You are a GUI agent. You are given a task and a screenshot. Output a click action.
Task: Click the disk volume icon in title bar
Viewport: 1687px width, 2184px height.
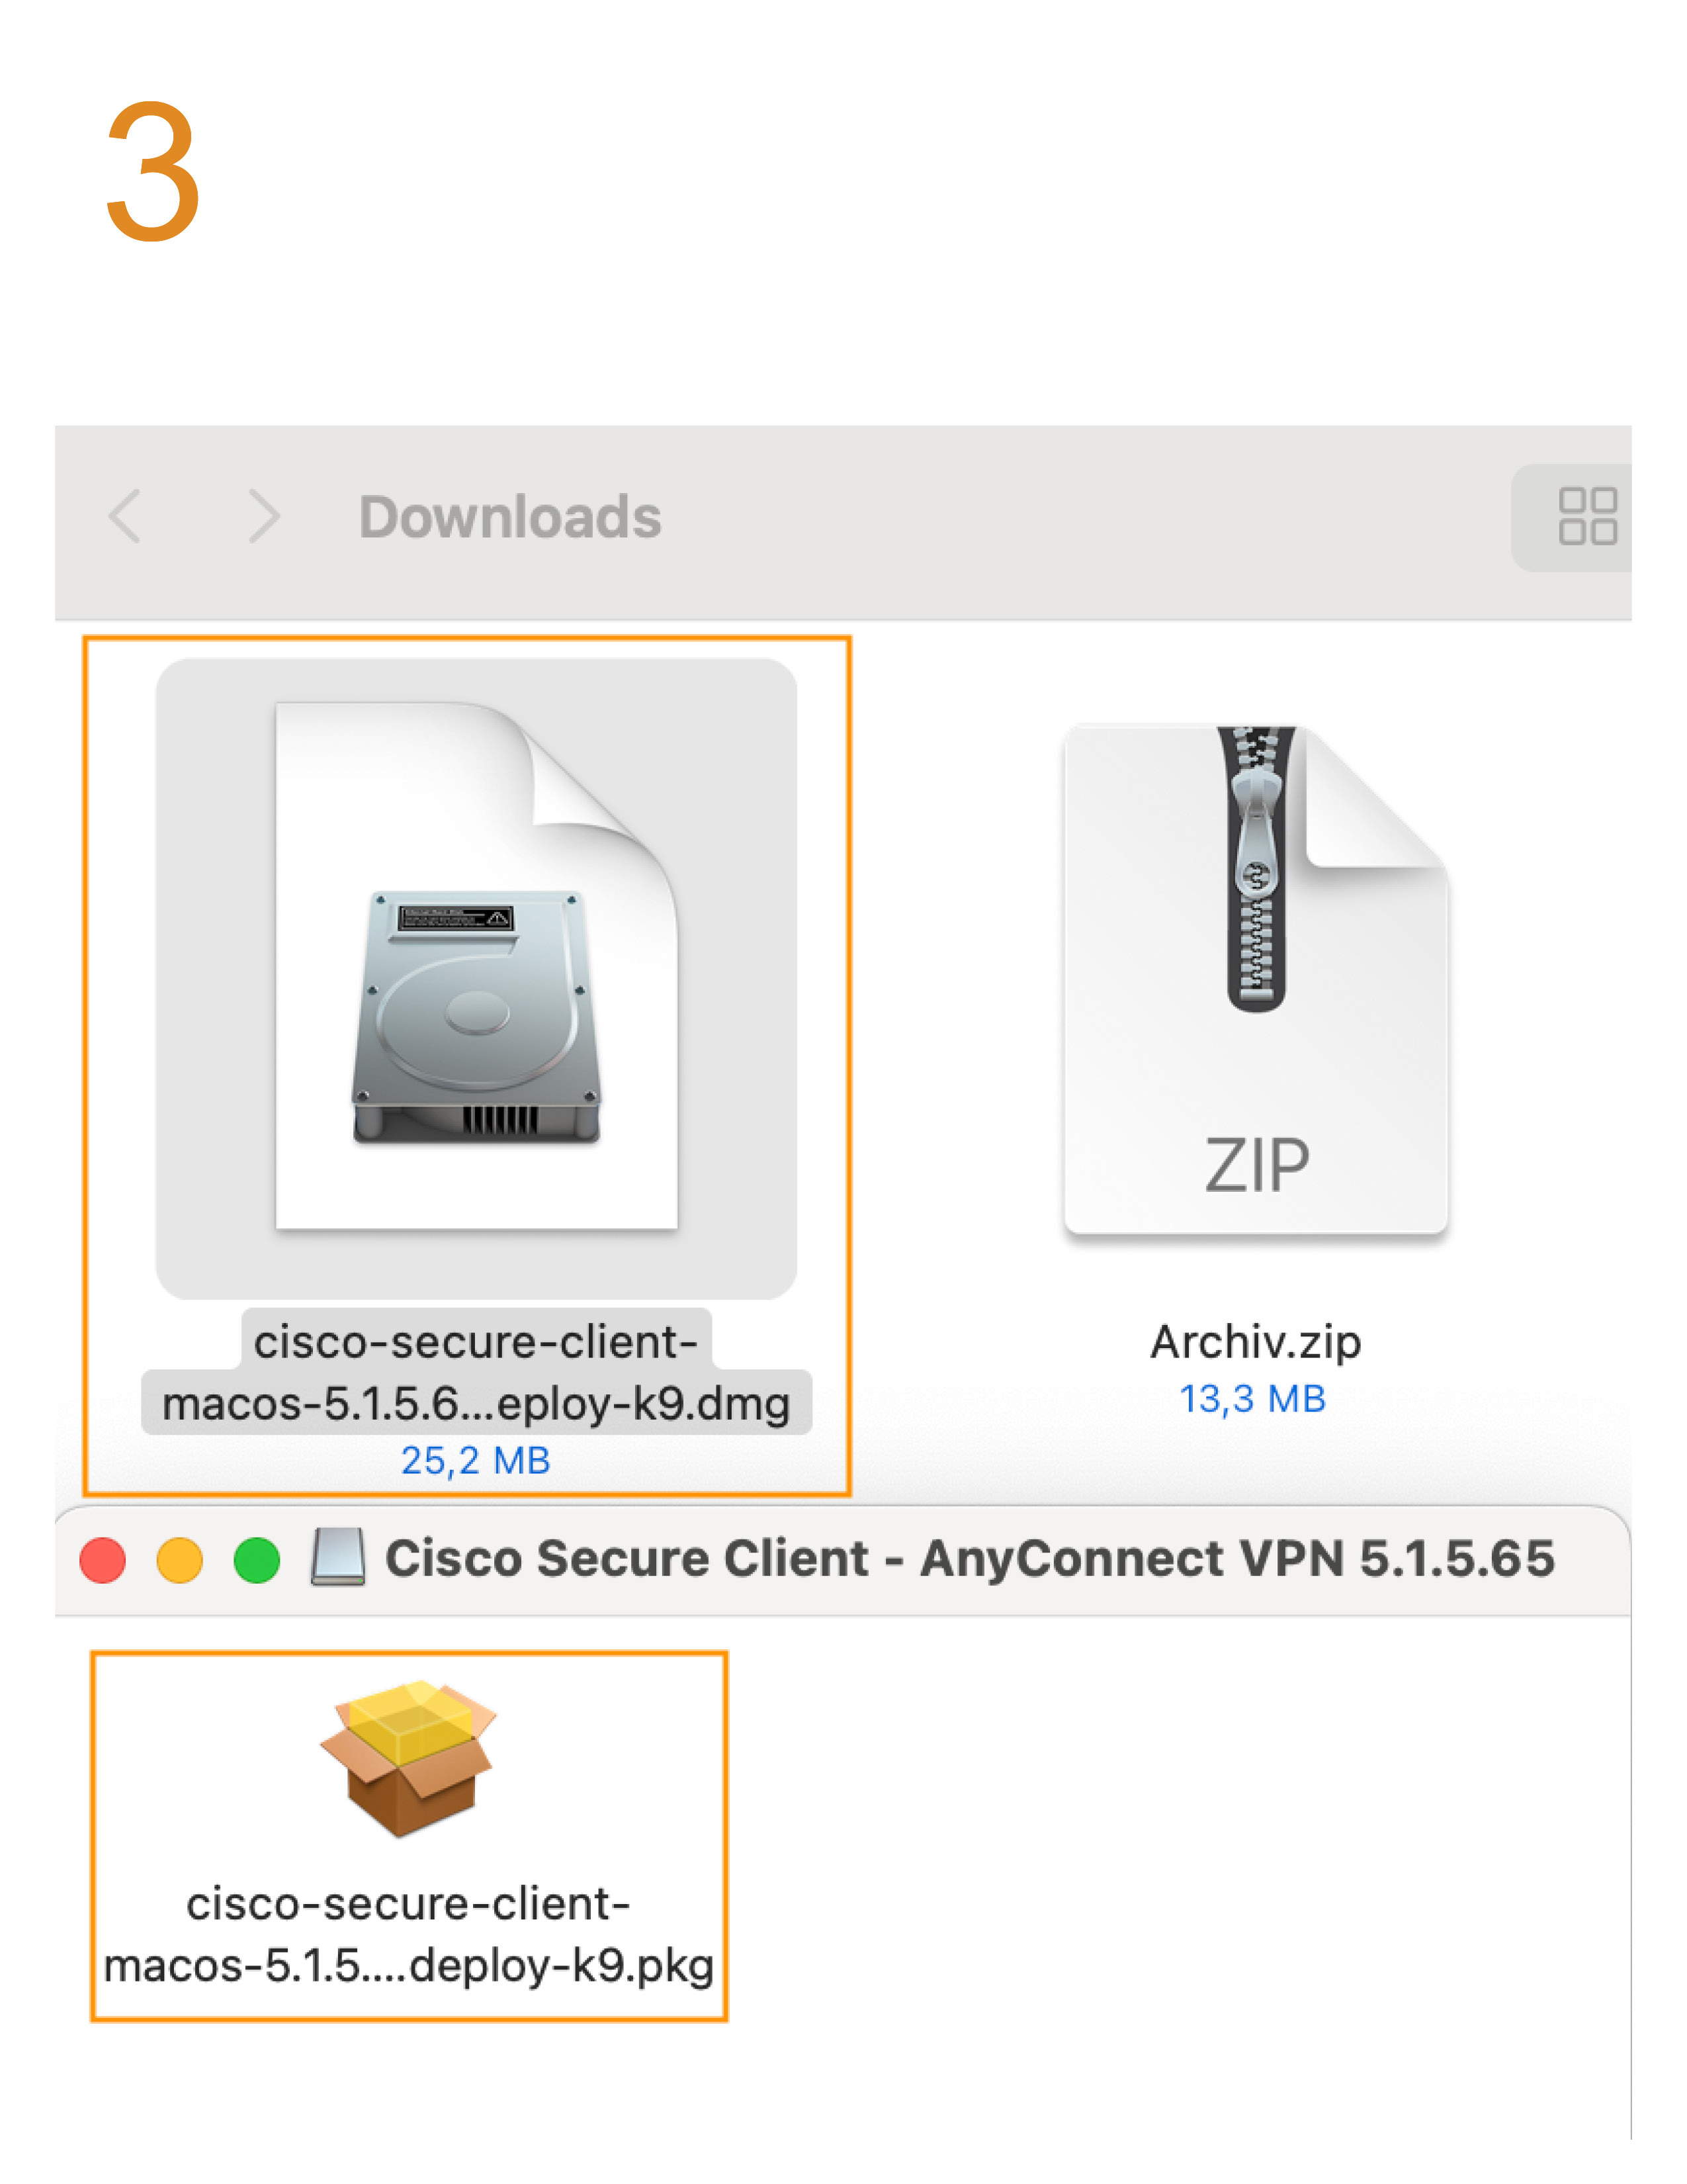click(338, 1557)
